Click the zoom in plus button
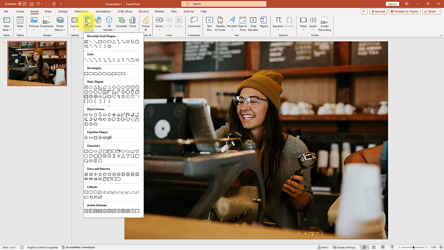This screenshot has height=250, width=444. pos(426,247)
